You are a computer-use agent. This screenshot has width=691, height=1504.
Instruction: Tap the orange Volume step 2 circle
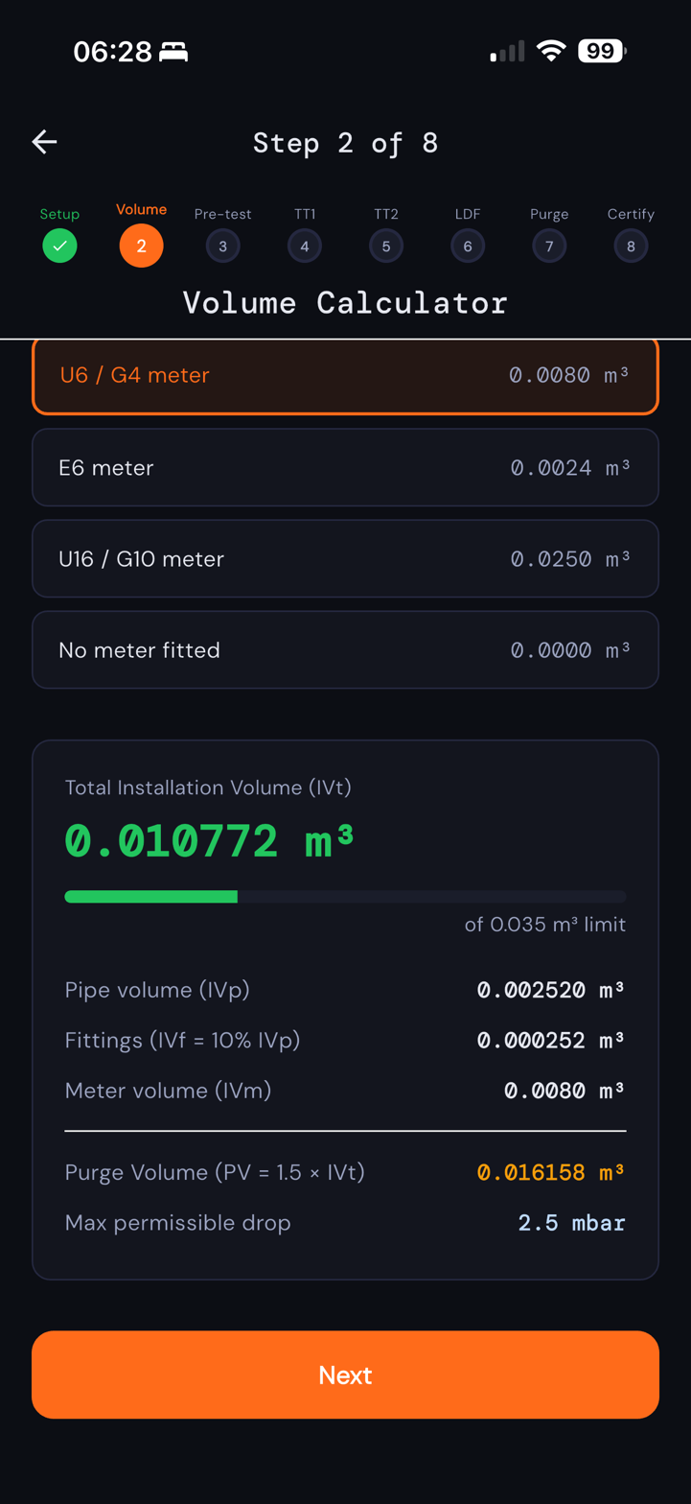click(x=141, y=246)
